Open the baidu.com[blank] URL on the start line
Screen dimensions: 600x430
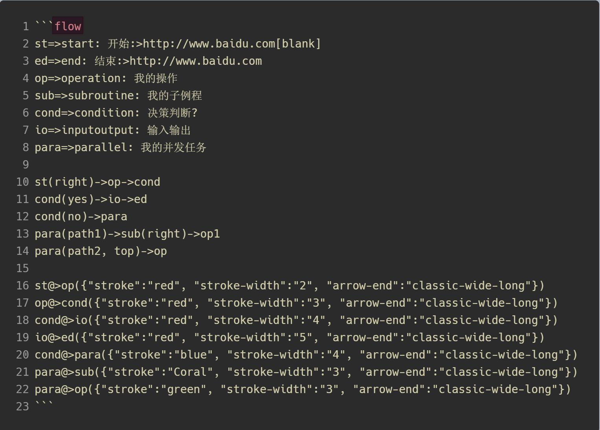coord(231,44)
